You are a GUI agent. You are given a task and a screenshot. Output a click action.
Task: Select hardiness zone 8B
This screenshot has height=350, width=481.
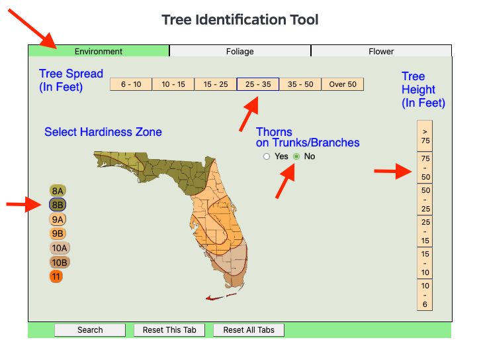coord(58,205)
